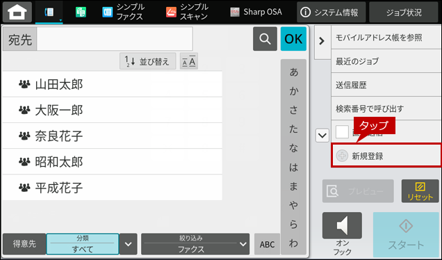This screenshot has width=442, height=260.
Task: Open the dropdown arrow beside 分類 すべて
Action: pos(129,244)
